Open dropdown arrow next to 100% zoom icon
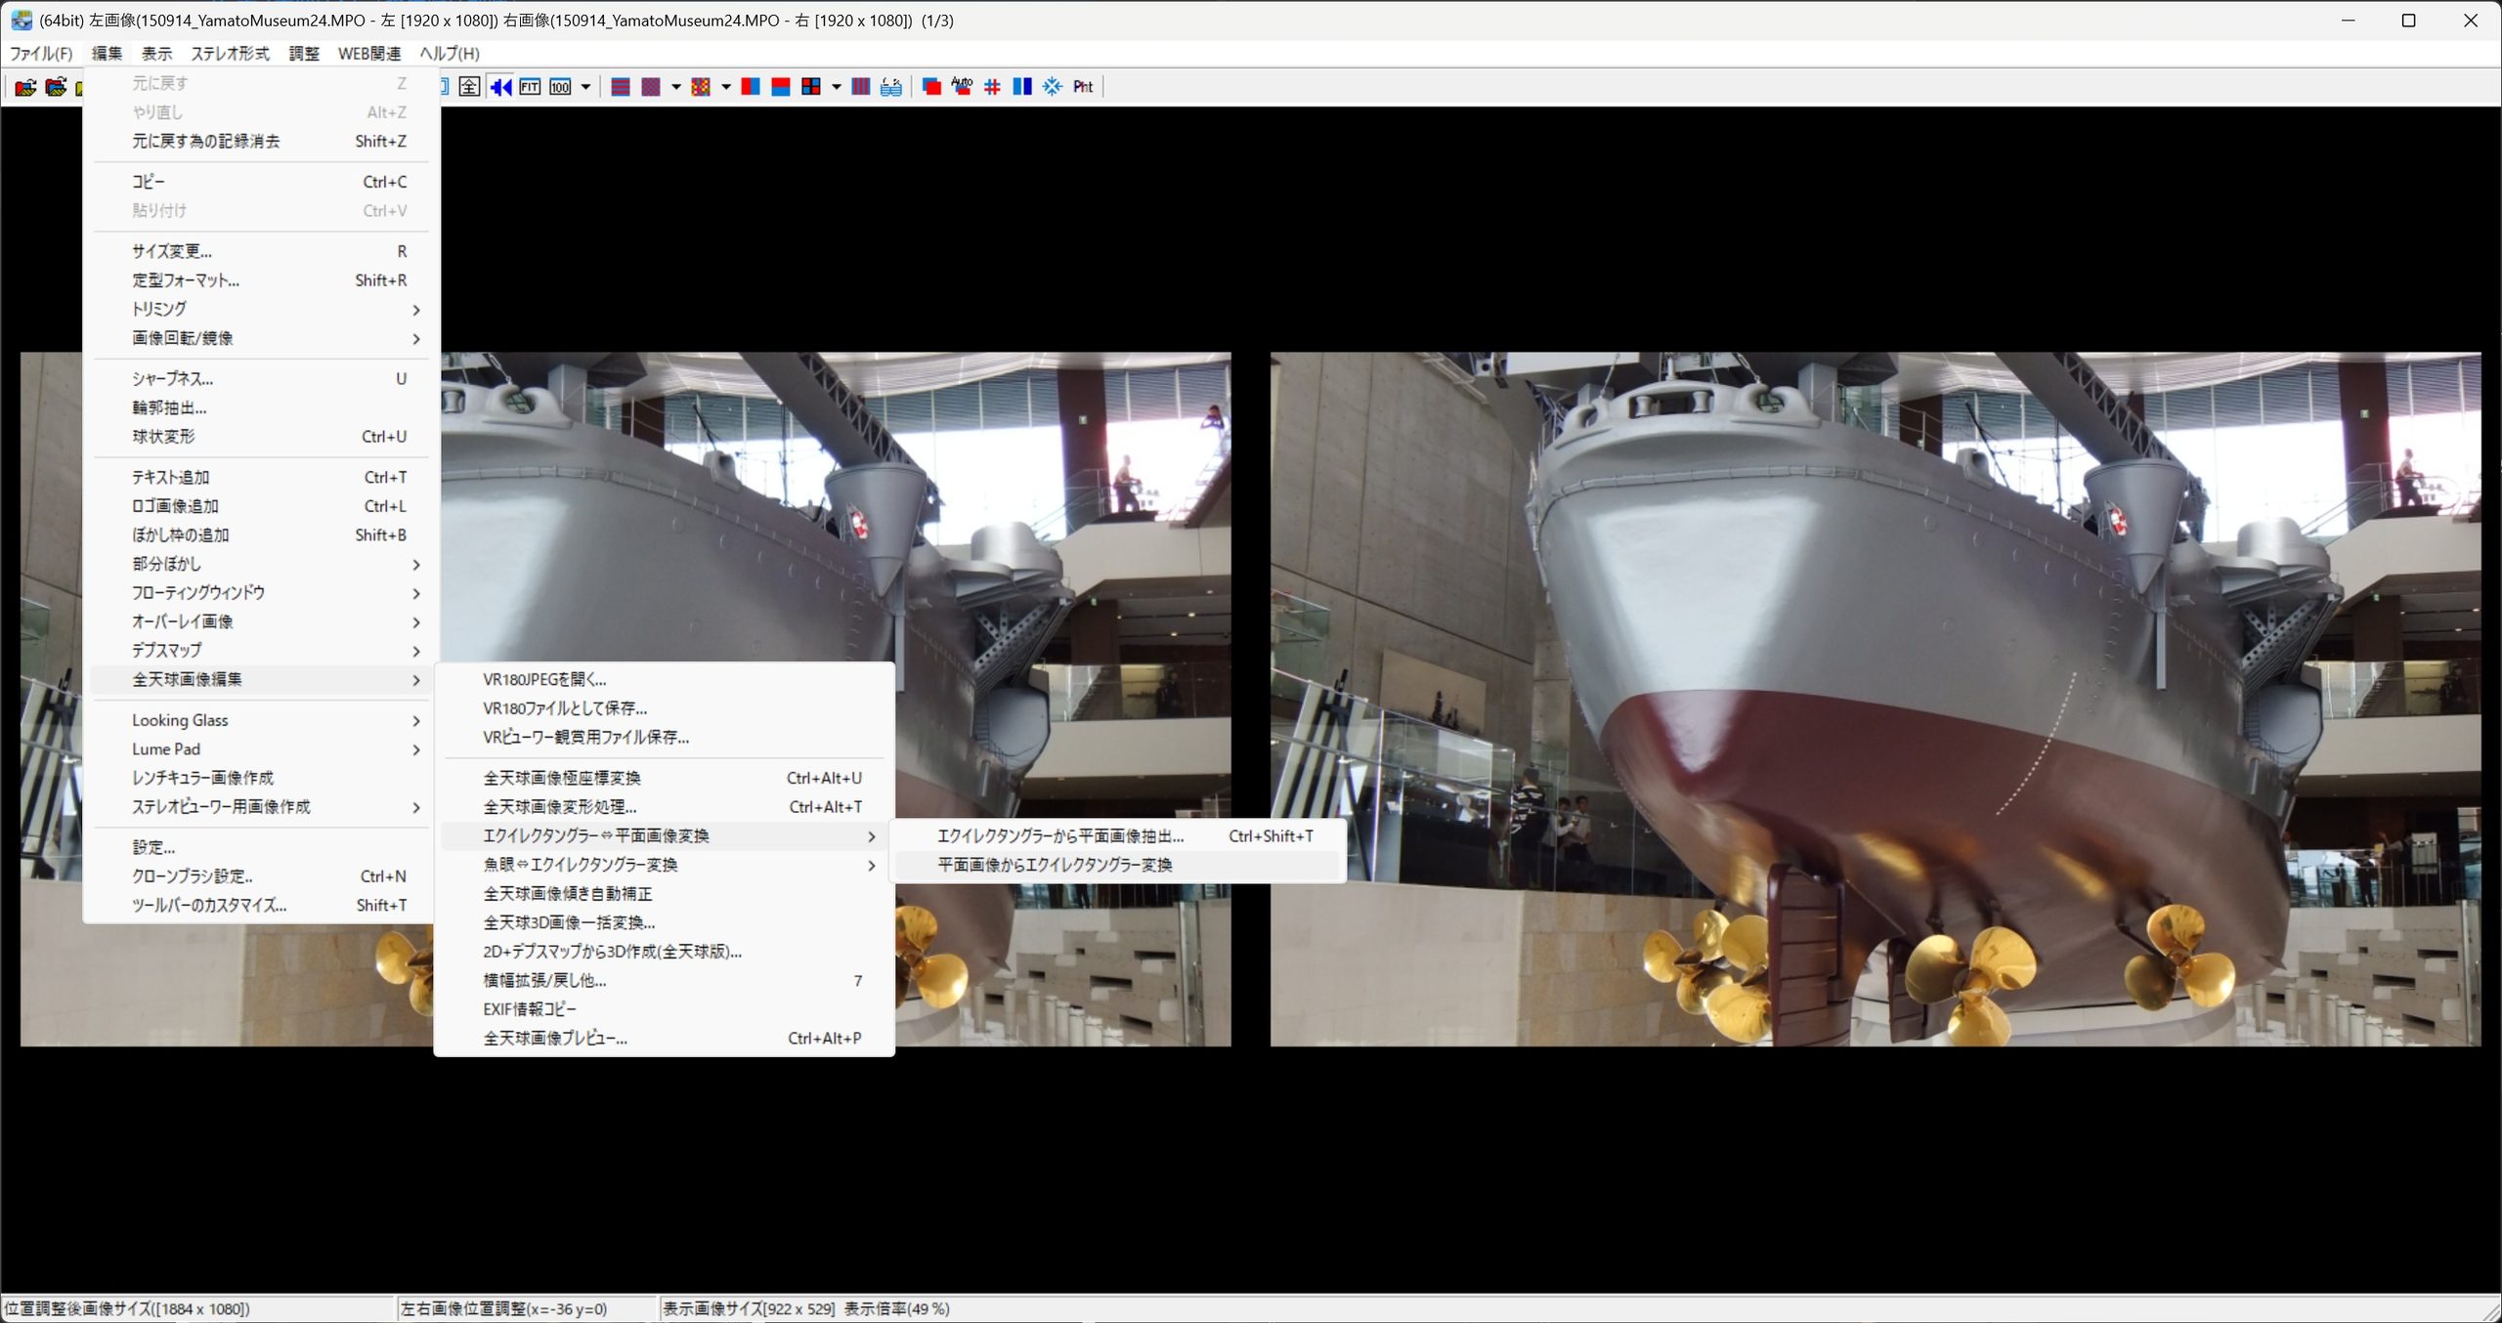The image size is (2502, 1323). tap(585, 87)
